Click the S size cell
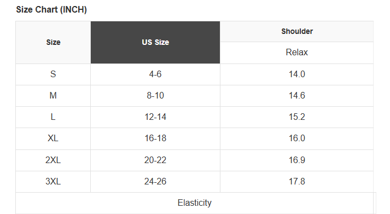 click(53, 74)
